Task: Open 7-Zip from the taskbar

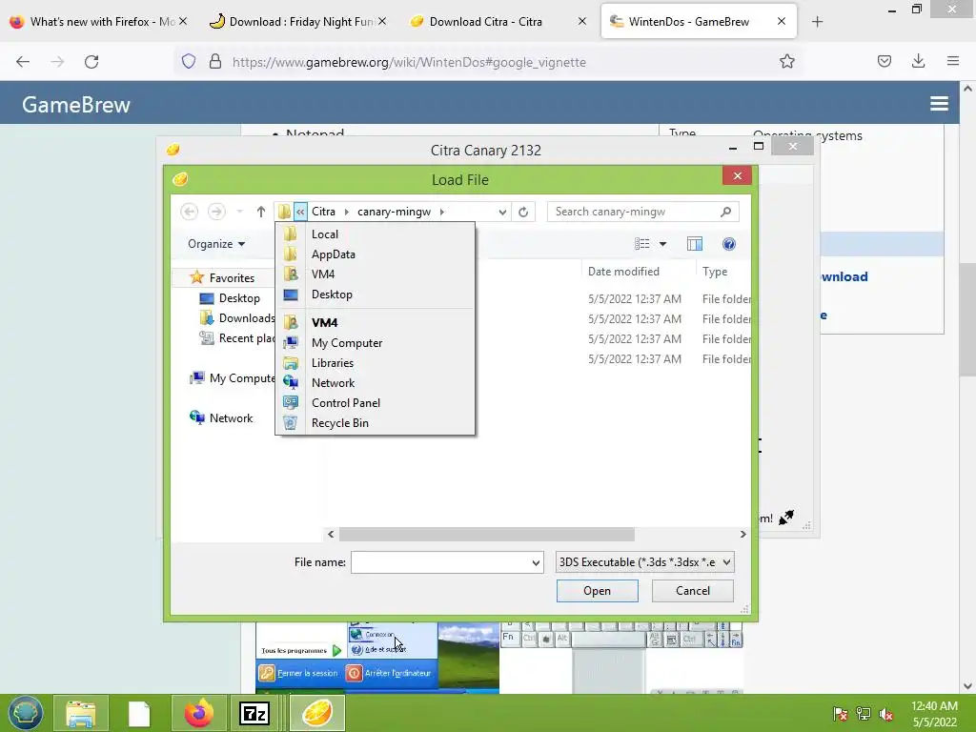Action: [254, 713]
